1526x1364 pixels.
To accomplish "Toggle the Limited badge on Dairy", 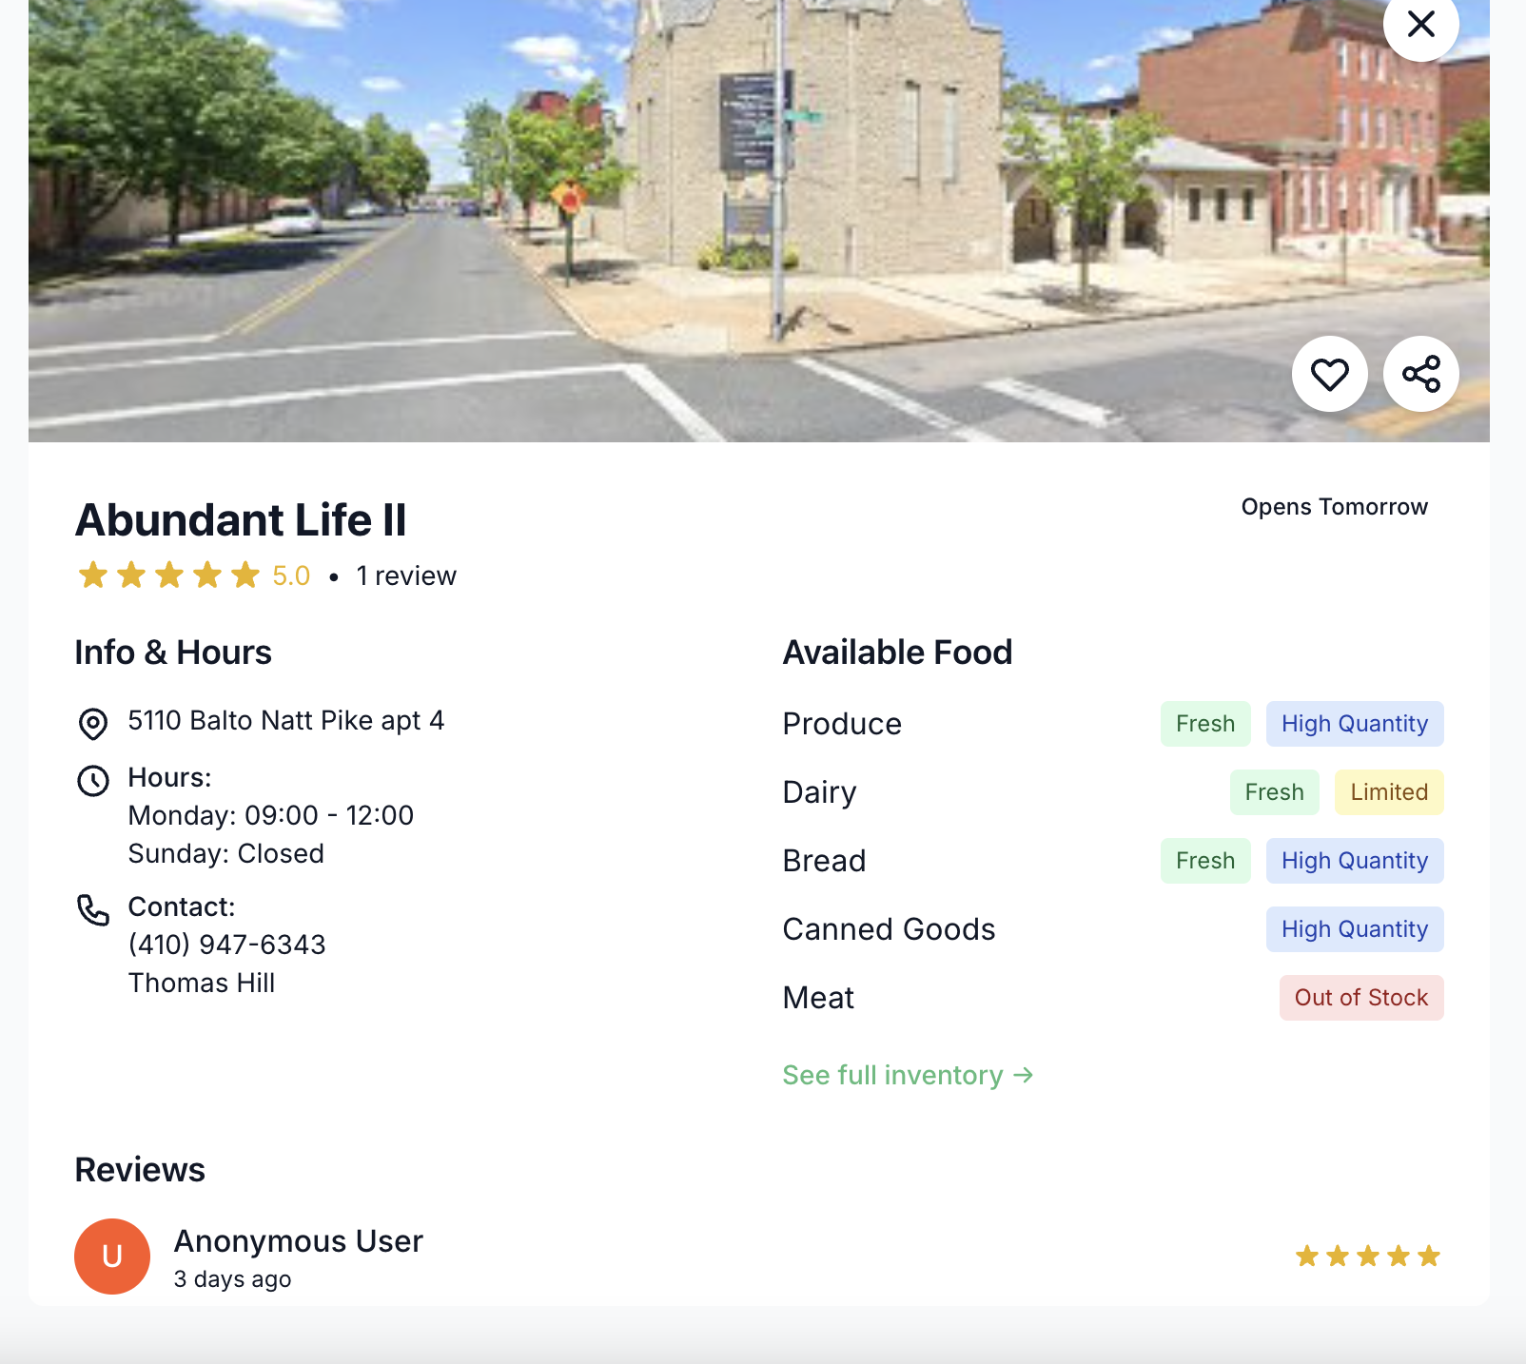I will pyautogui.click(x=1388, y=792).
